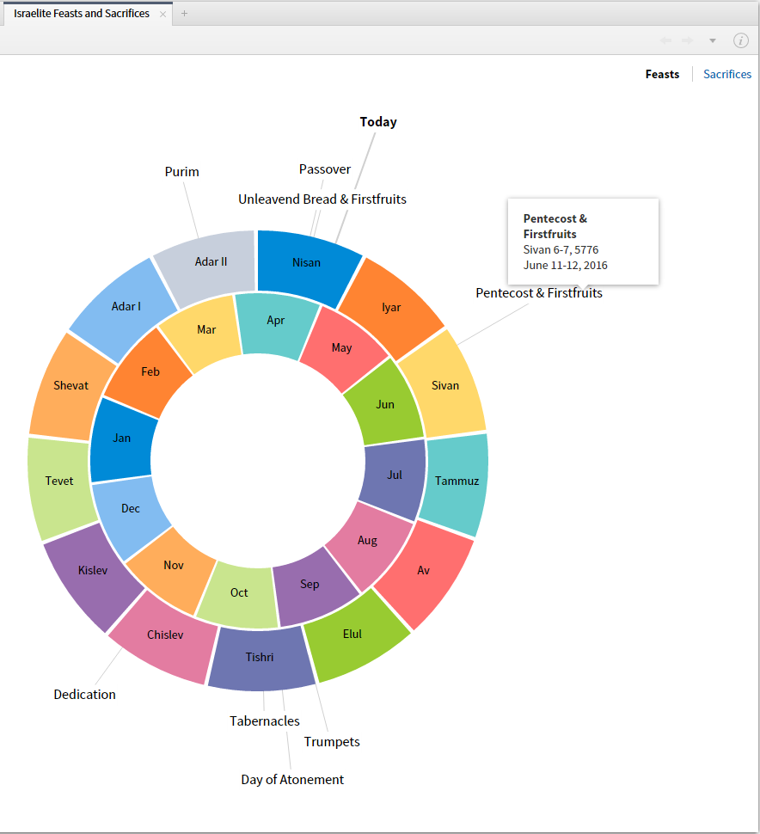Screen dimensions: 760x834
Task: Click the info icon in toolbar
Action: coord(740,40)
